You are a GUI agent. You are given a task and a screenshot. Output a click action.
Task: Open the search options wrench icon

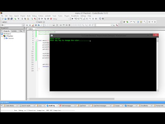(x=117, y=25)
